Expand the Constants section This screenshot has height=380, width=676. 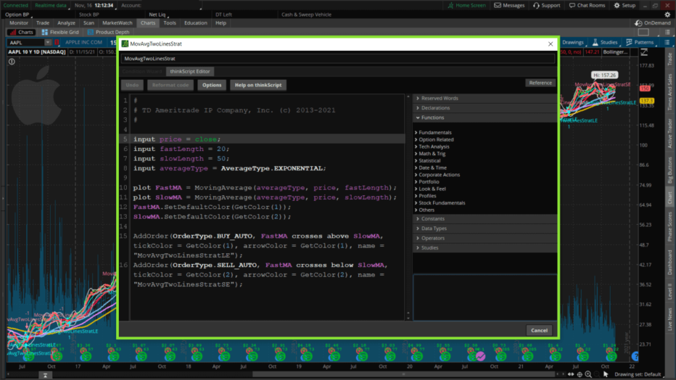[485, 219]
